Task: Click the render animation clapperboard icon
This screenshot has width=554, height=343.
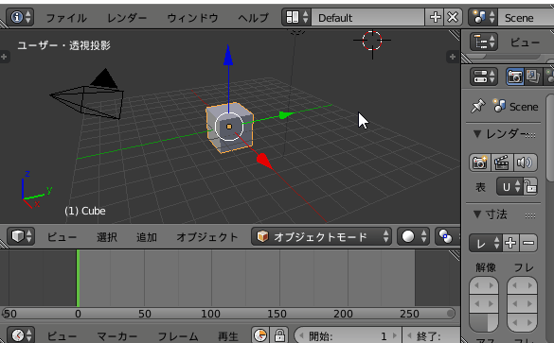Action: [x=502, y=163]
